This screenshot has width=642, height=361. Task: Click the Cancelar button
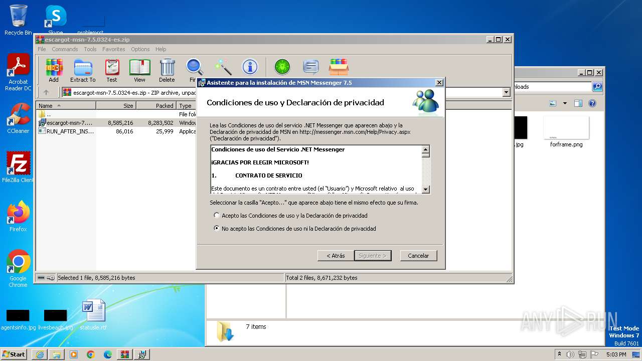click(x=418, y=256)
